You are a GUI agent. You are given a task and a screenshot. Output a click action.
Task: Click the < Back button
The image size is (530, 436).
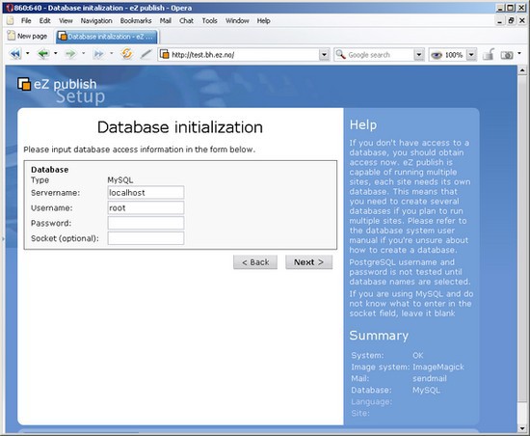(255, 262)
